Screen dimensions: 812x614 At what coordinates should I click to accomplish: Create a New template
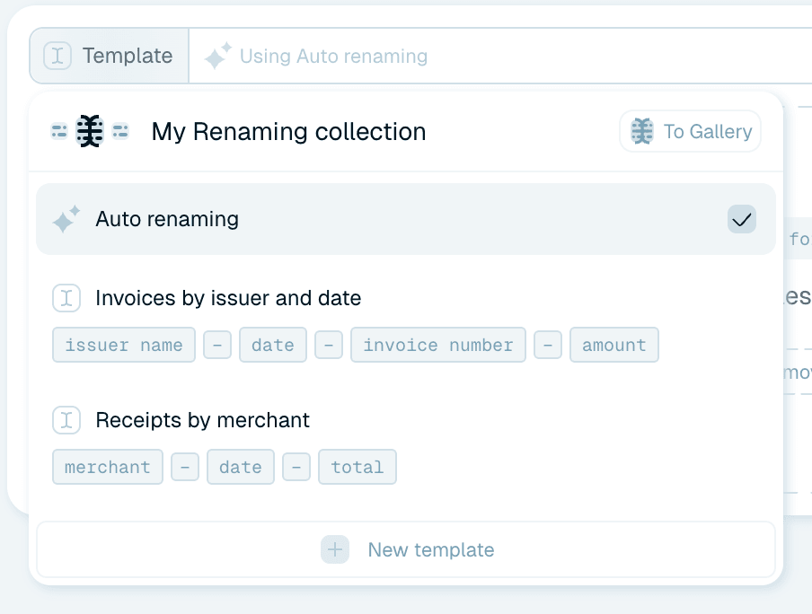pos(406,549)
